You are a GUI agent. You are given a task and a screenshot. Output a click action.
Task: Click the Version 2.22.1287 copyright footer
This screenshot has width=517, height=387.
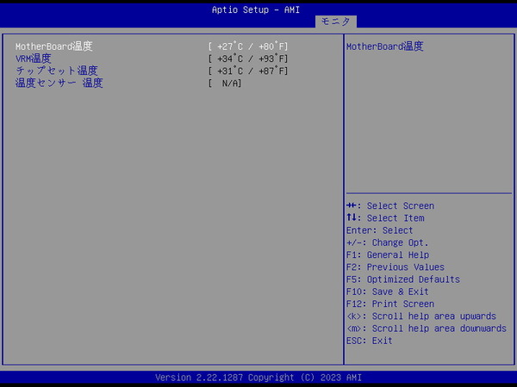[258, 378]
